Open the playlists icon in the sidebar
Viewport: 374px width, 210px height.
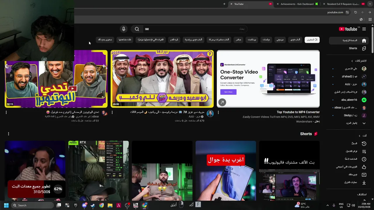coord(364,151)
